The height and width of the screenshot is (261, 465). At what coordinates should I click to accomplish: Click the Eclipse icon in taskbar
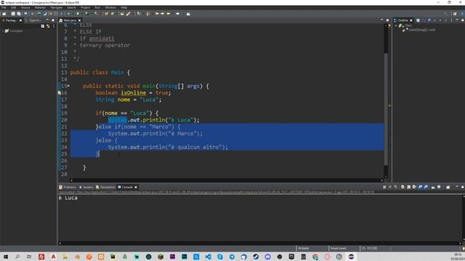click(x=351, y=257)
